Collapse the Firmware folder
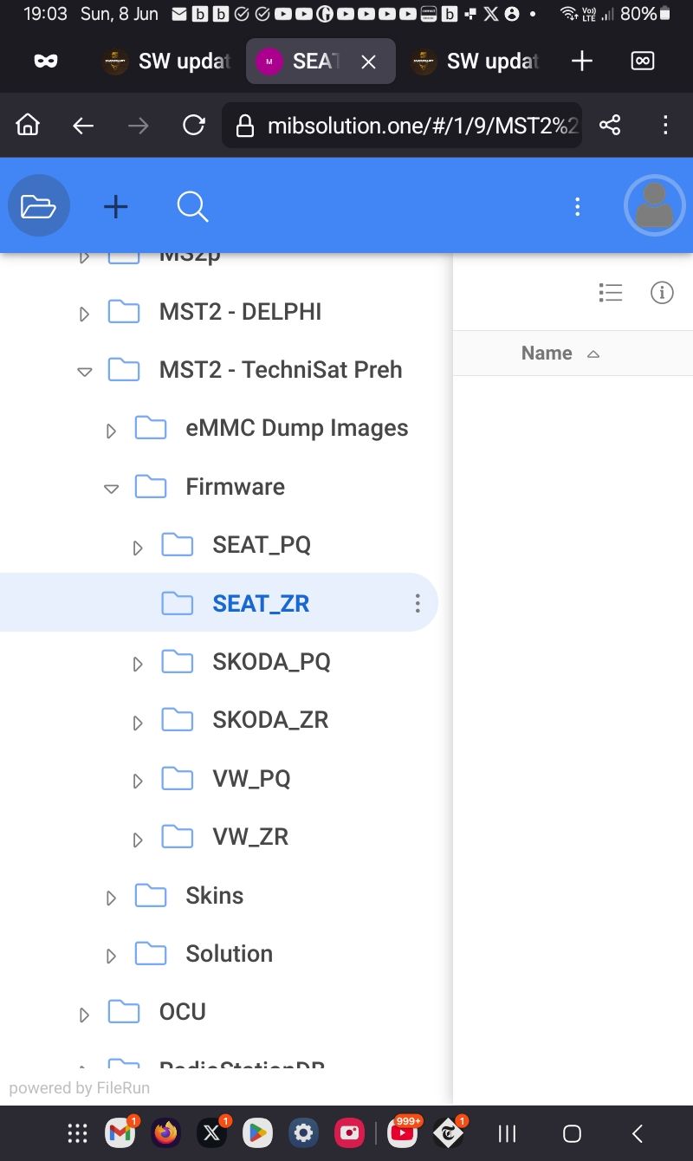This screenshot has width=693, height=1161. click(111, 488)
